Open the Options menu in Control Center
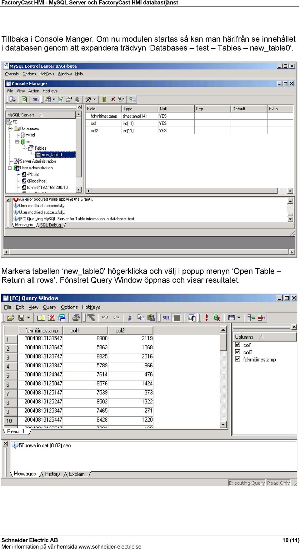This screenshot has height=550, width=300. pos(29,74)
